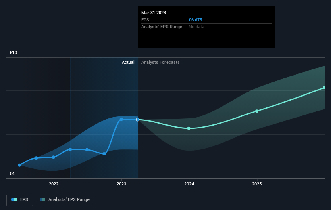The image size is (331, 210).
Task: Click the Analysts Forecasts label
Action: (x=160, y=62)
